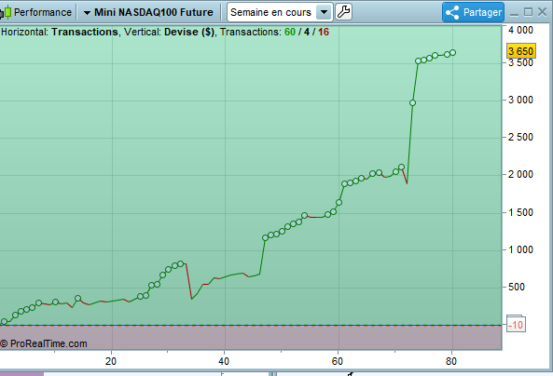Click the 80 horizontal axis value
The image size is (553, 376).
(x=450, y=361)
